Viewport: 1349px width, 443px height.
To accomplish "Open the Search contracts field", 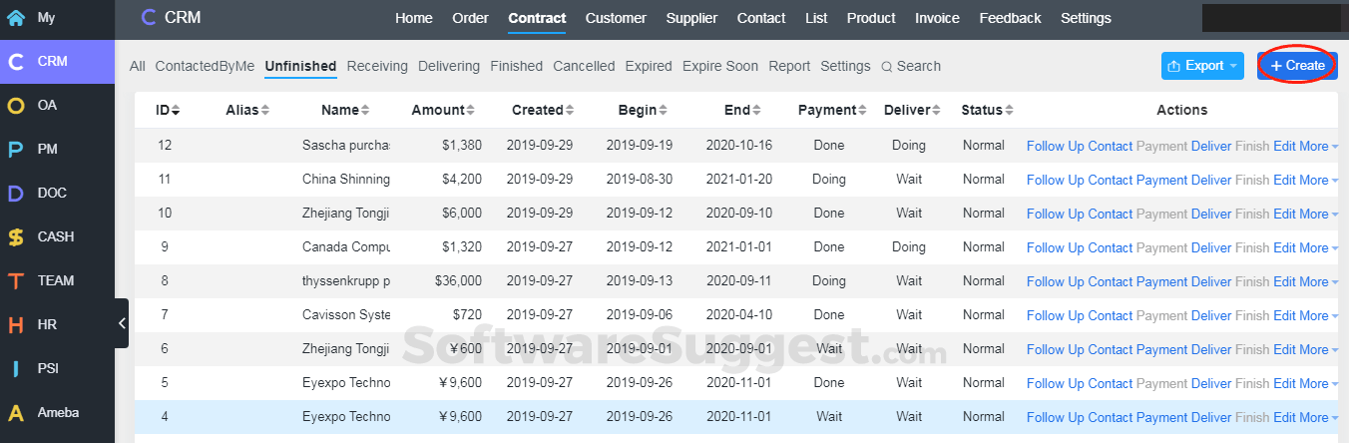I will coord(910,66).
